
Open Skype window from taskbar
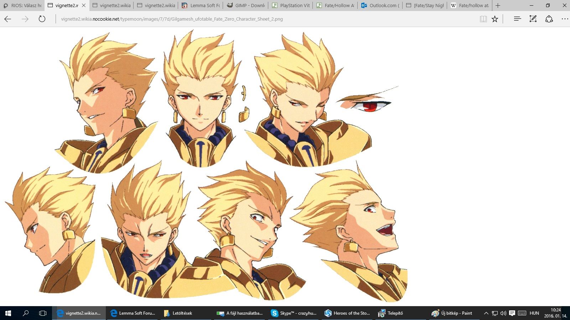293,313
